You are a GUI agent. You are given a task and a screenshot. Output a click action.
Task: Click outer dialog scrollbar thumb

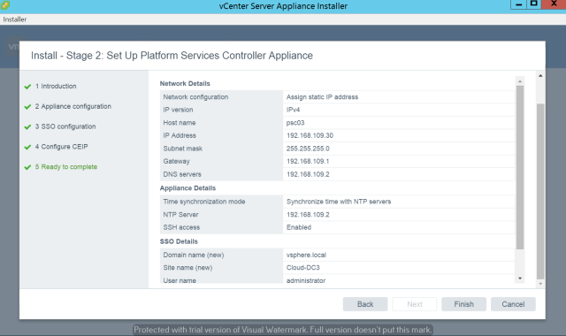click(540, 191)
